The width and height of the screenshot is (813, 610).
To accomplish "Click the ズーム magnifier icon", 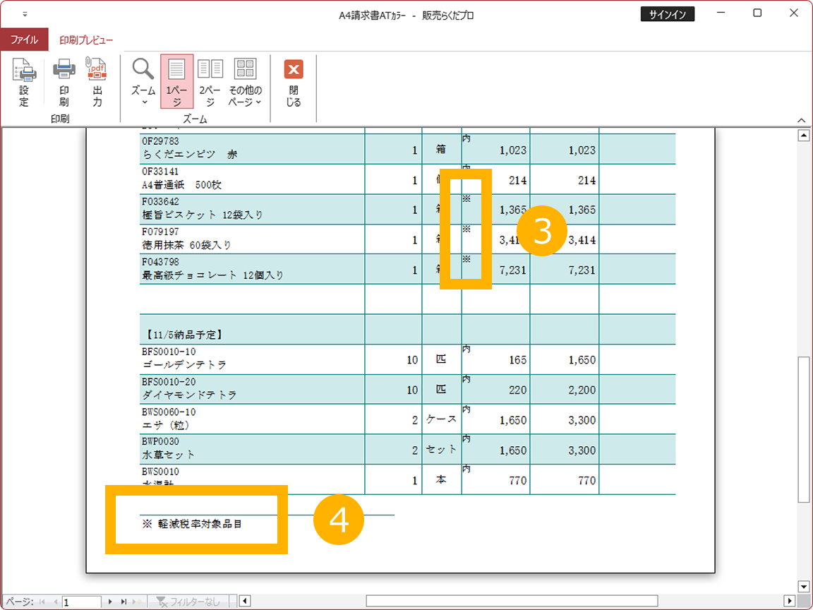I will coord(143,69).
